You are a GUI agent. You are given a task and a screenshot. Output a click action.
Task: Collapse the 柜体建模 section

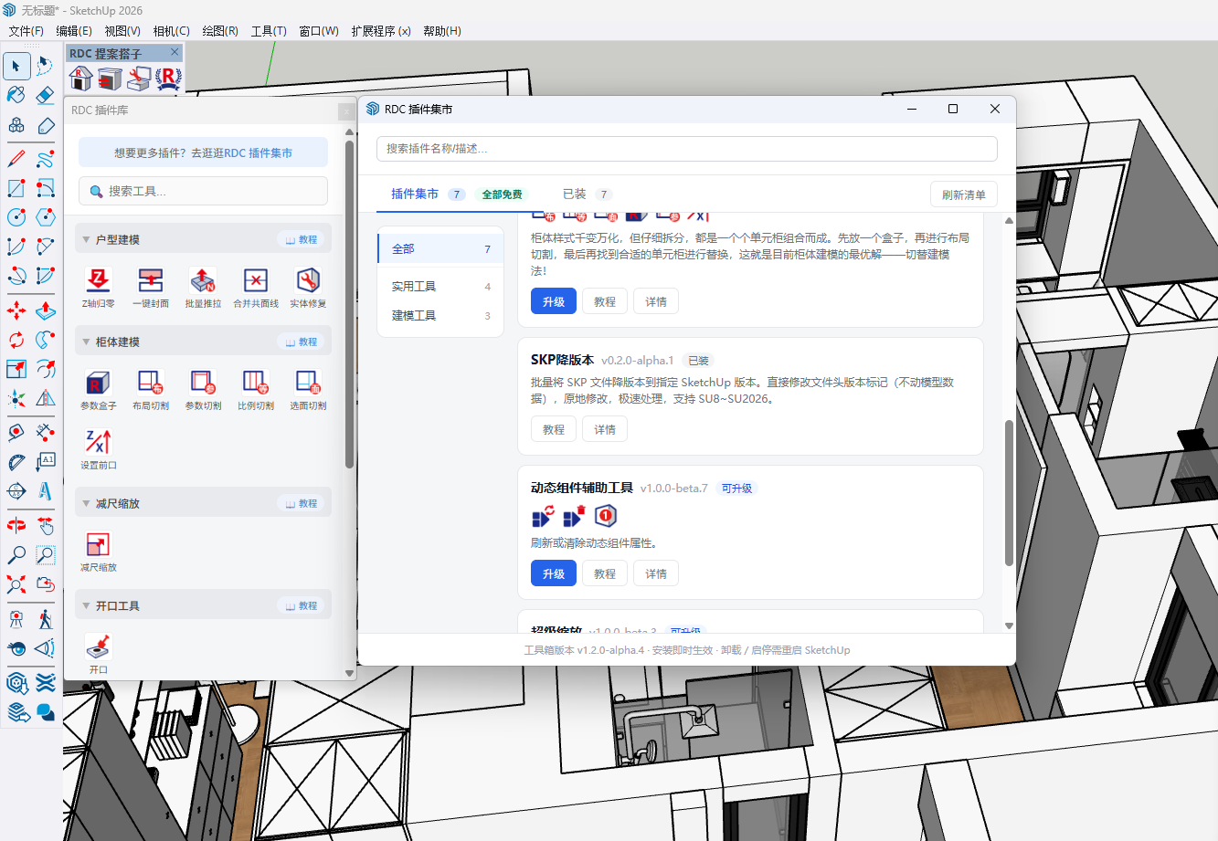[x=86, y=342]
